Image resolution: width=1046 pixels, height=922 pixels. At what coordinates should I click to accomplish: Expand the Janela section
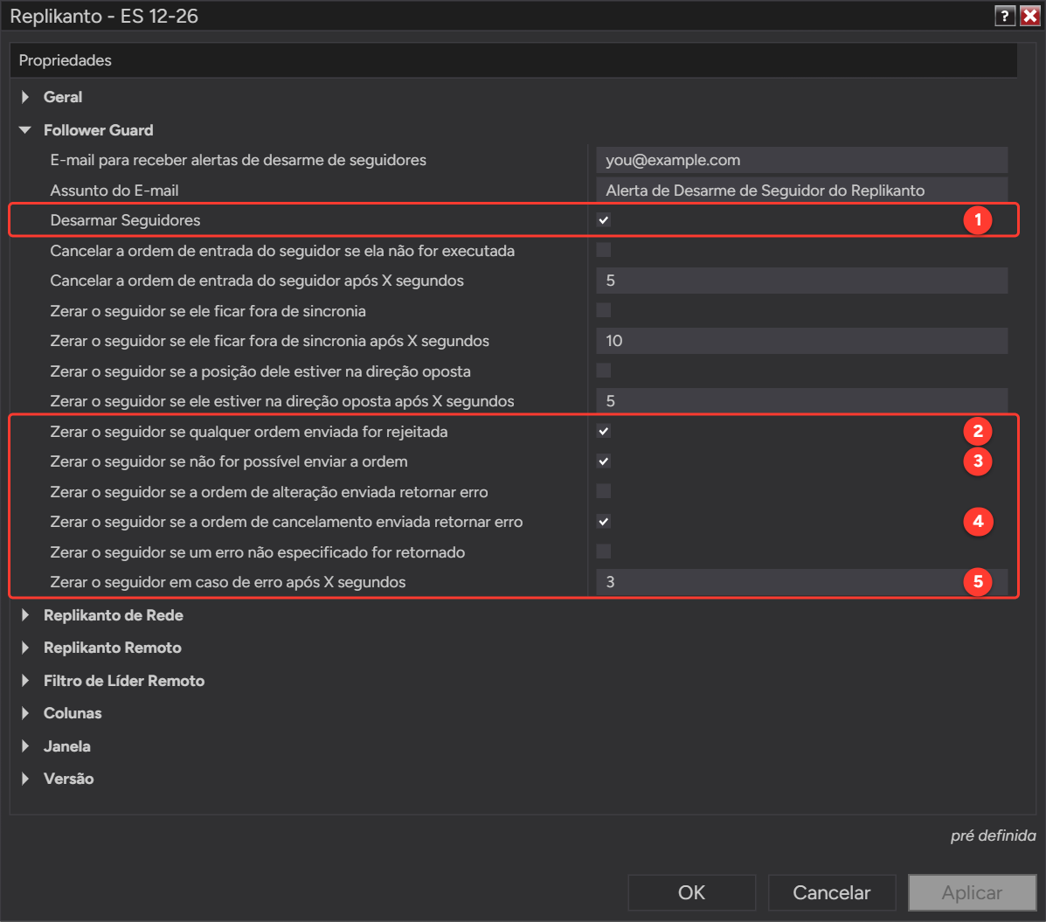point(25,745)
